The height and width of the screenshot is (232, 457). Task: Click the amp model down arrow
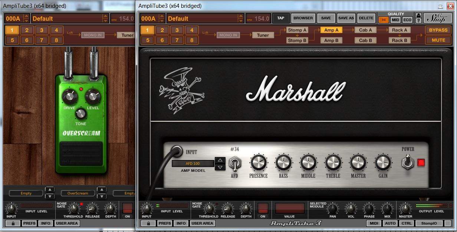tap(220, 167)
